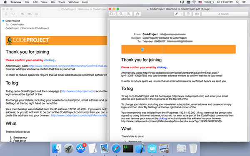Click the battery status indicator
Viewport: 250px width, 156px height.
click(209, 2)
